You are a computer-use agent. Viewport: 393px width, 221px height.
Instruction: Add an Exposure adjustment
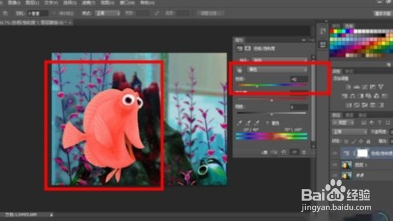373,87
